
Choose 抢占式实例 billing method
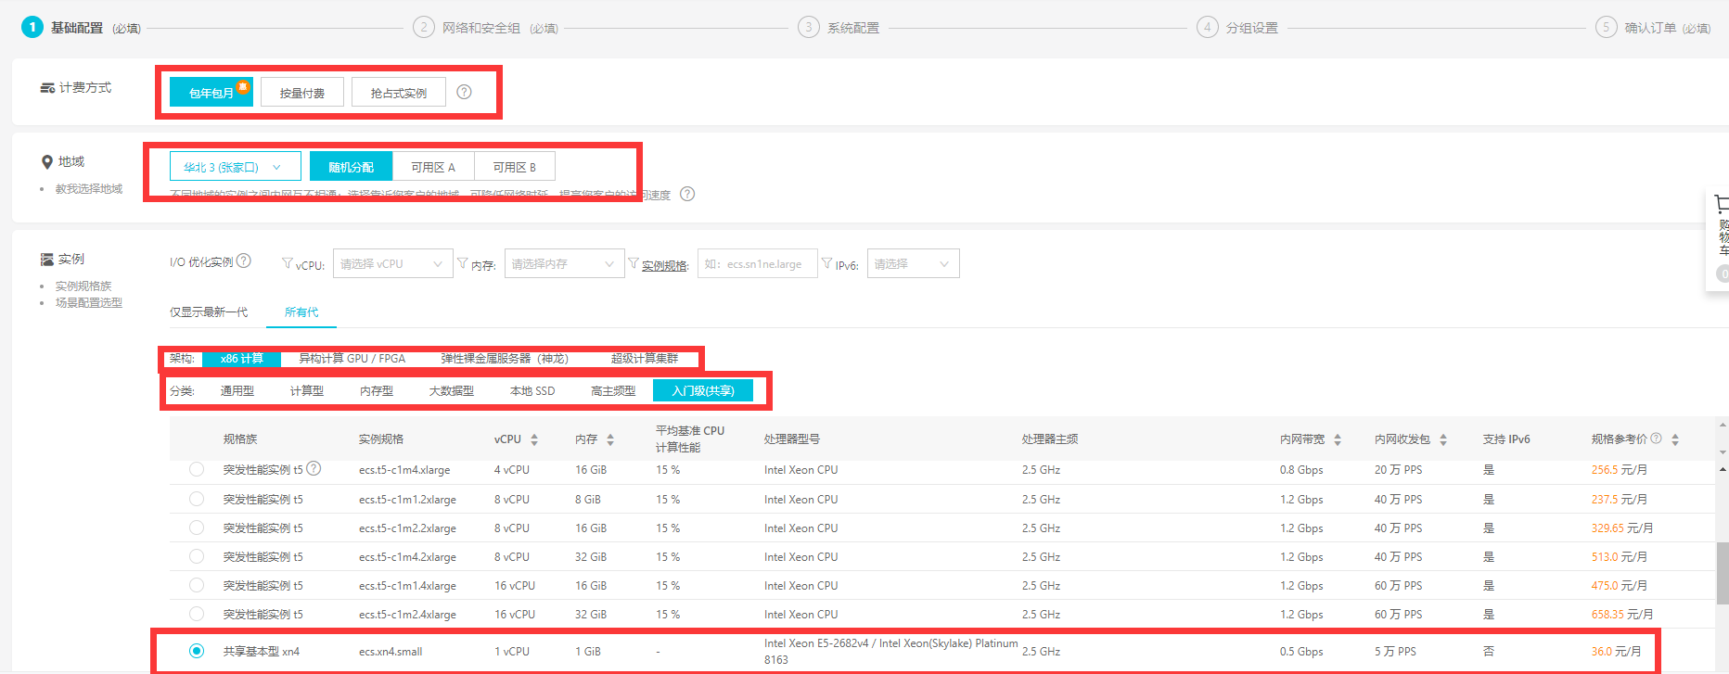click(399, 93)
